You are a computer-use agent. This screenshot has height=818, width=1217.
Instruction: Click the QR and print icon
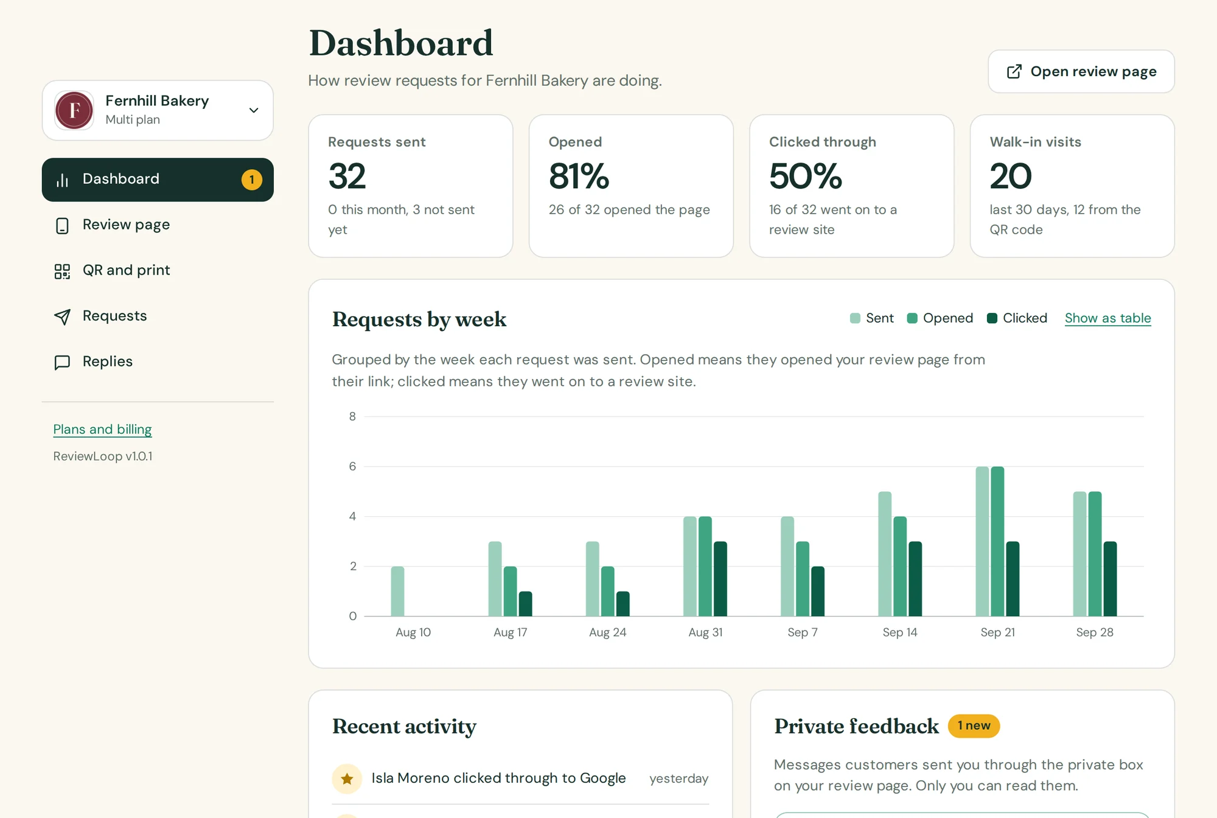(x=62, y=271)
